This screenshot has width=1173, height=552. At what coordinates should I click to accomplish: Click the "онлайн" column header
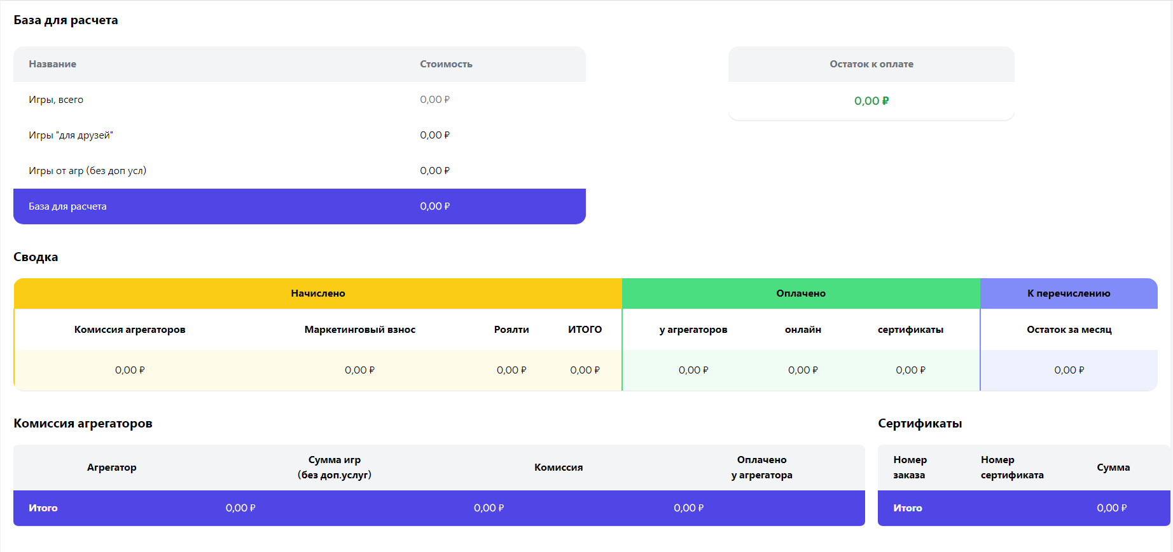point(803,330)
